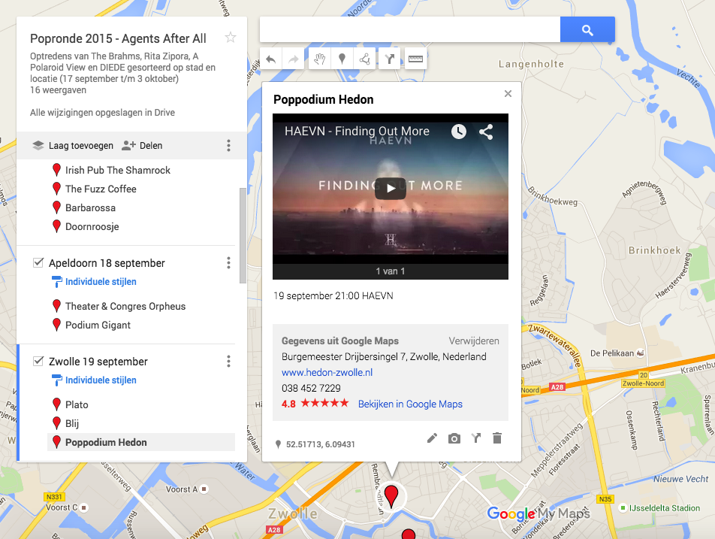Star the Popronde 2015 map
Screen dimensions: 715x539
(231, 38)
